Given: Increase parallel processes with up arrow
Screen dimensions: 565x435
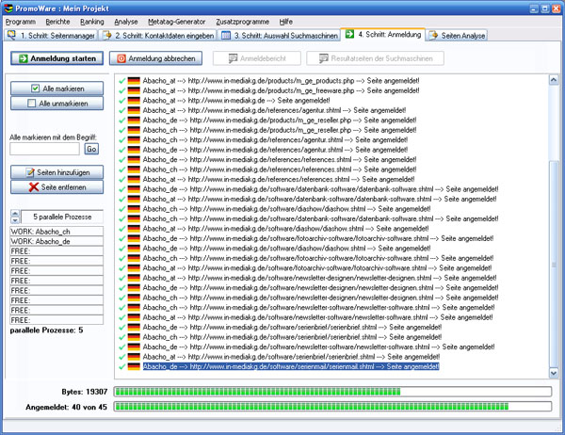Looking at the screenshot, I should pyautogui.click(x=15, y=214).
